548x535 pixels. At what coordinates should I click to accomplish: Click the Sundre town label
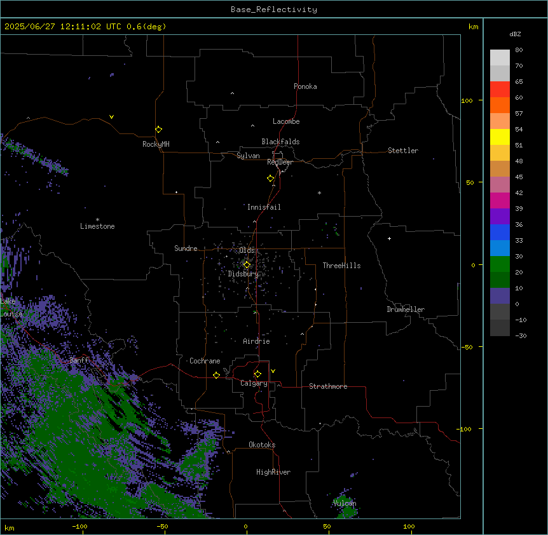pyautogui.click(x=186, y=248)
